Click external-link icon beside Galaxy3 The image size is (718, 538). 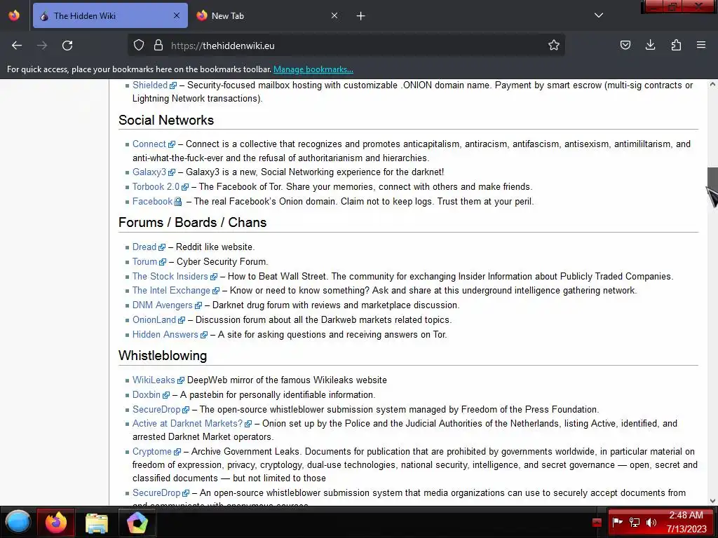172,172
